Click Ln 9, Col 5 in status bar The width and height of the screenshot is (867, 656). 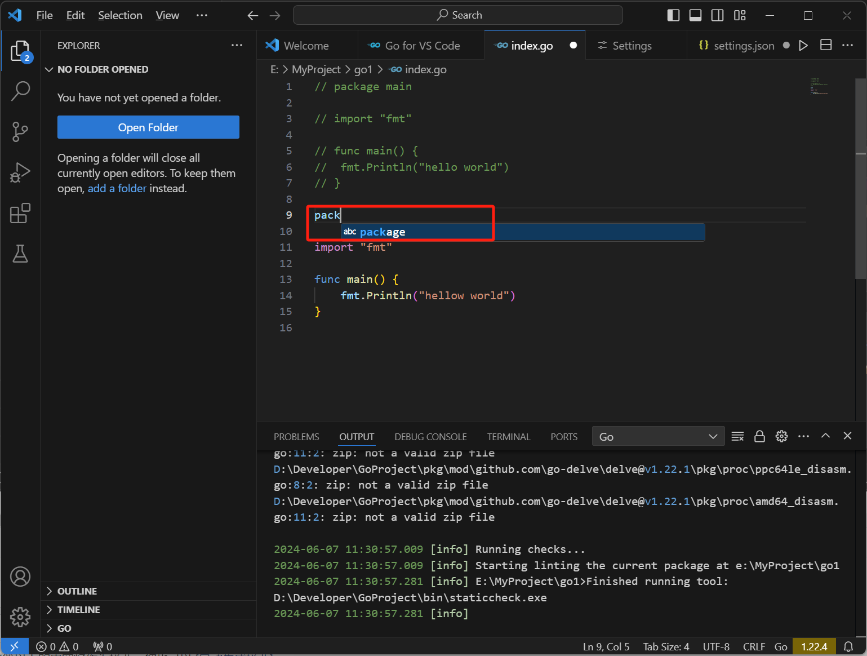[x=606, y=646]
